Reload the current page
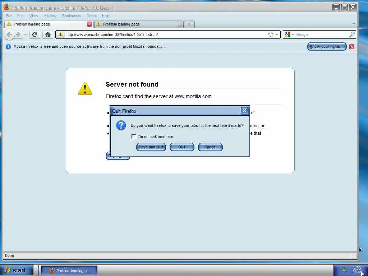Image resolution: width=368 pixels, height=276 pixels. [34, 35]
